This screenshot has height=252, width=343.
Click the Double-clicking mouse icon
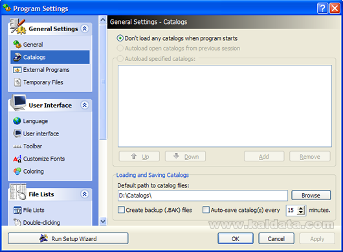tap(17, 222)
